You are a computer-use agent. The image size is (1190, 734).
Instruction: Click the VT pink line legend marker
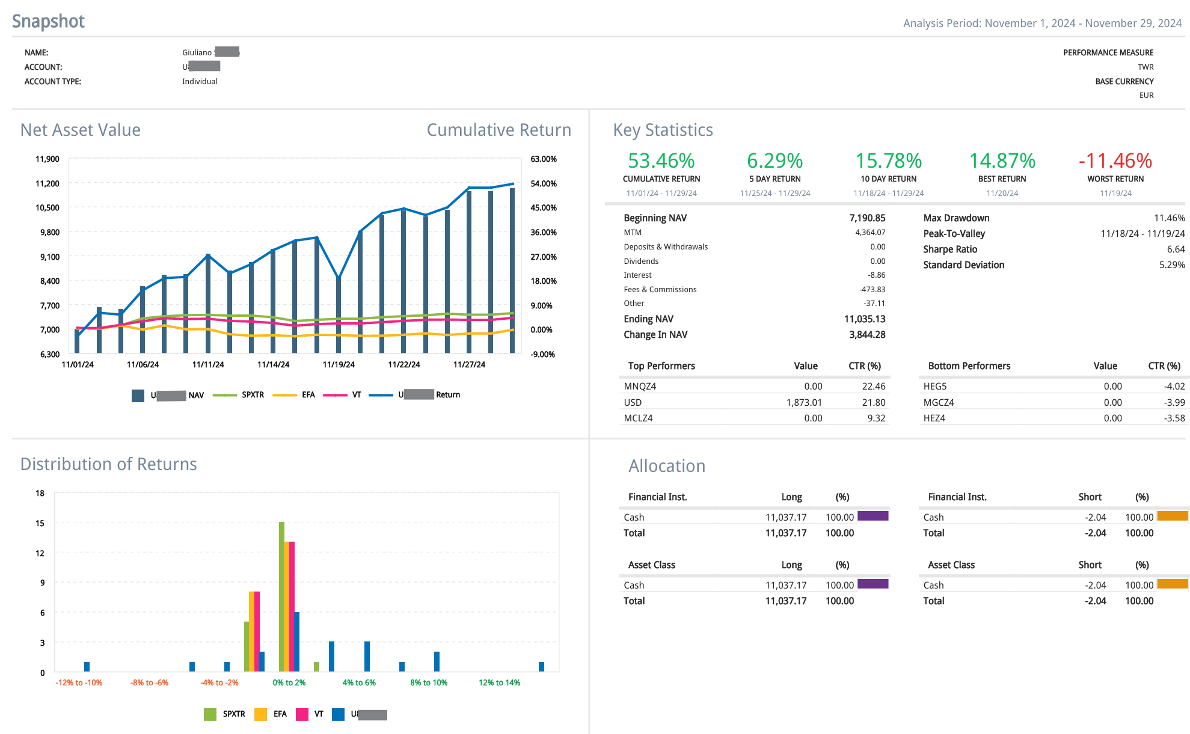(x=335, y=395)
